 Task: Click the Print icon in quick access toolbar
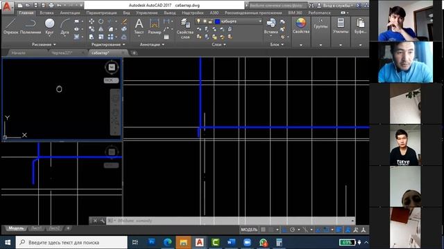coord(51,6)
